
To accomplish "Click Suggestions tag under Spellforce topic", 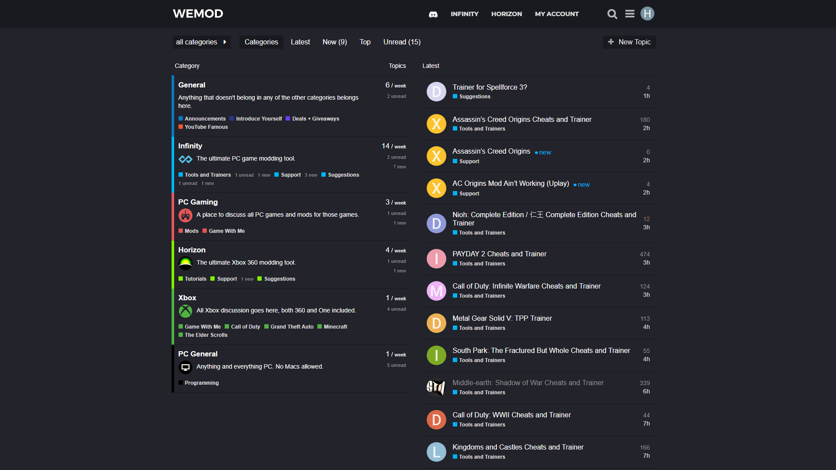I will click(x=472, y=97).
